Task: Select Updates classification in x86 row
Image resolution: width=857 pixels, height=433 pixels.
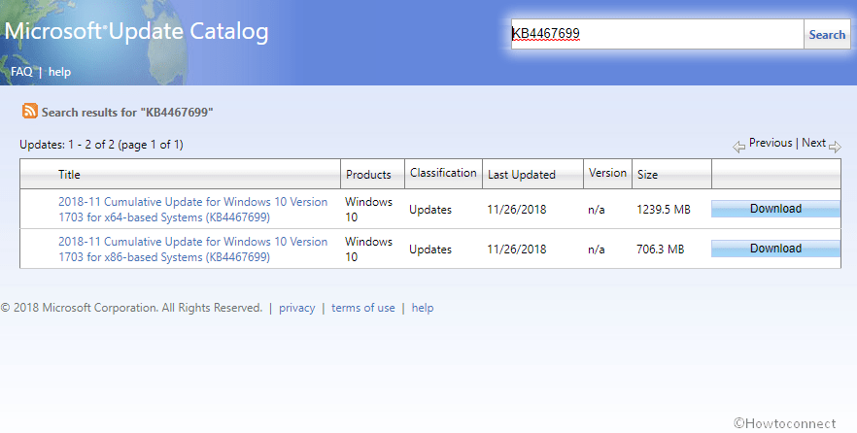Action: tap(430, 250)
